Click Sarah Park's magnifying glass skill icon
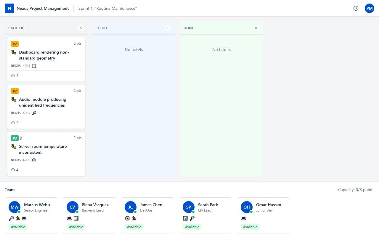The width and height of the screenshot is (379, 237). pyautogui.click(x=192, y=218)
